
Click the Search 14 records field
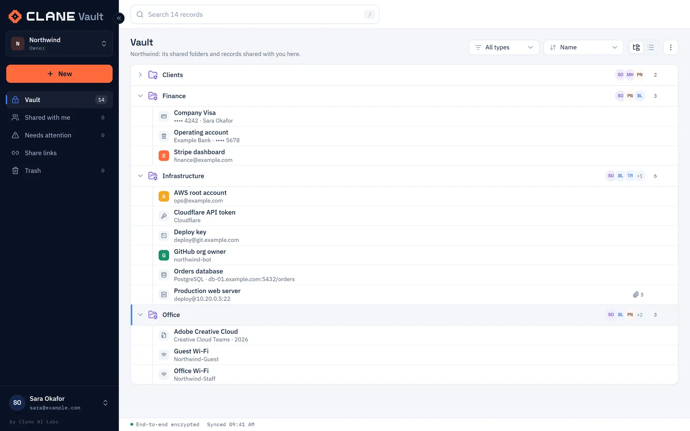click(255, 14)
